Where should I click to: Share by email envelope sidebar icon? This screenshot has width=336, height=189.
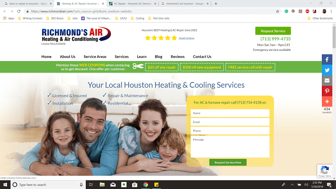point(327,81)
